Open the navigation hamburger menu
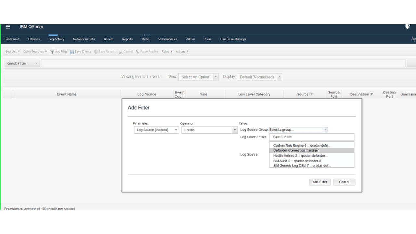416x234 pixels. (x=7, y=27)
